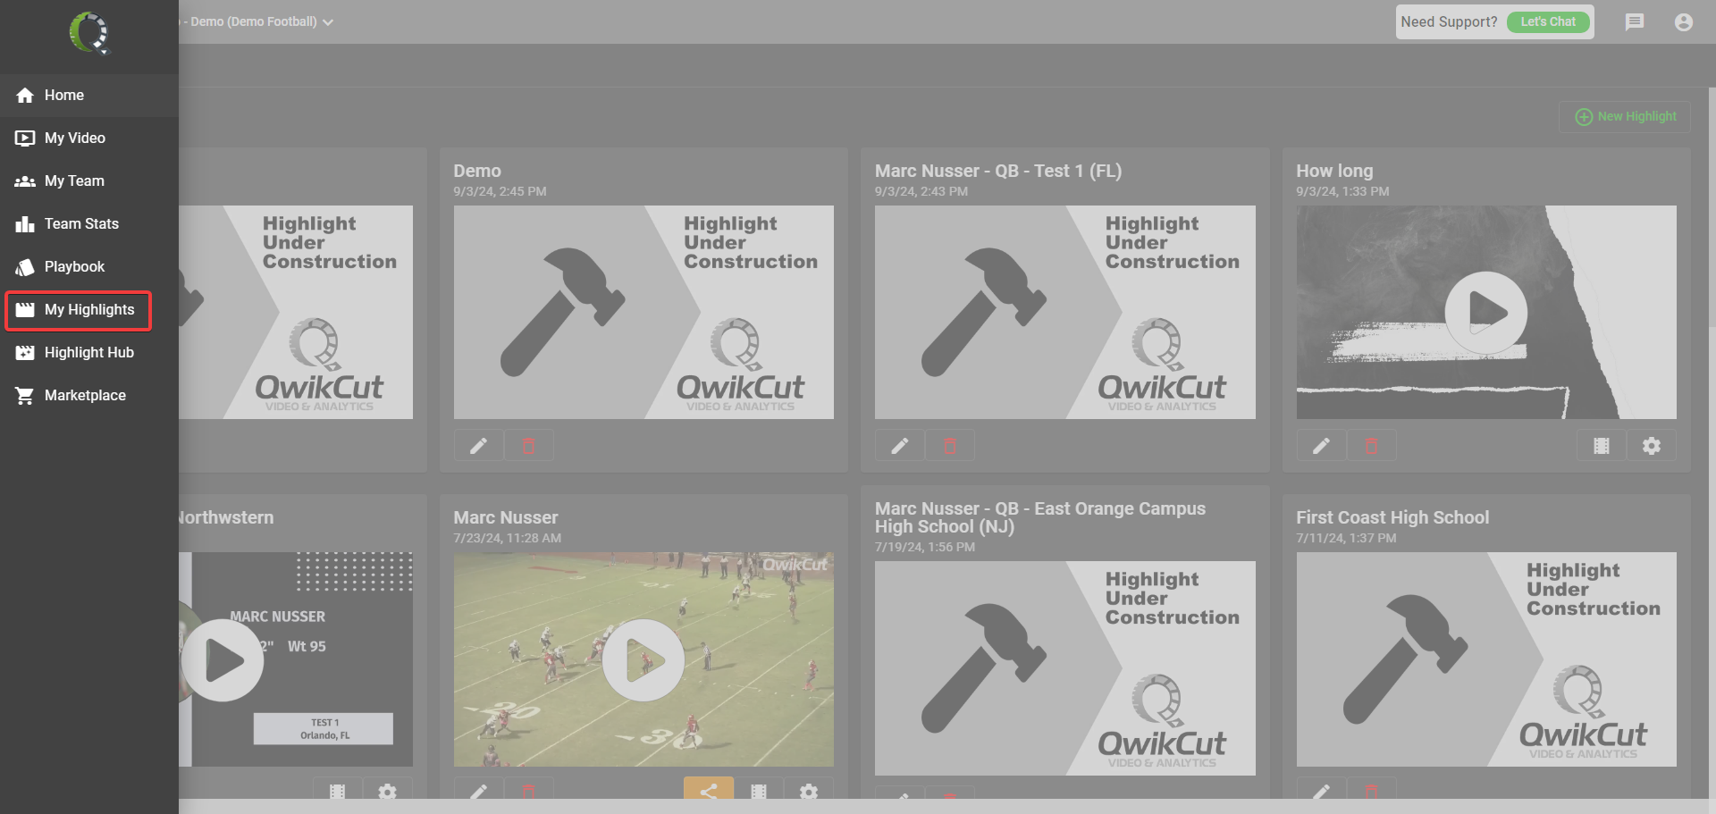Open My Highlights in the sidebar
The width and height of the screenshot is (1716, 814).
click(79, 310)
